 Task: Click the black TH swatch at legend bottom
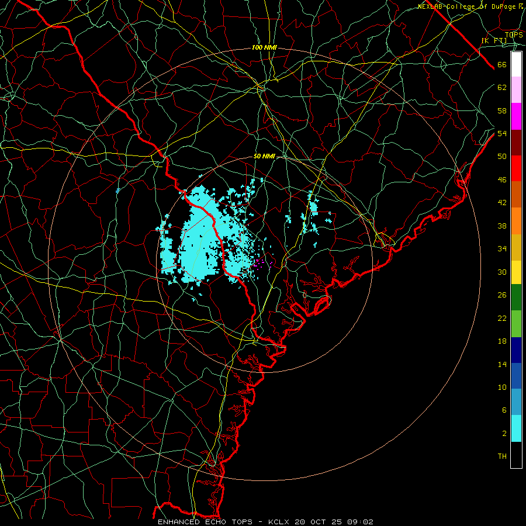[x=516, y=455]
